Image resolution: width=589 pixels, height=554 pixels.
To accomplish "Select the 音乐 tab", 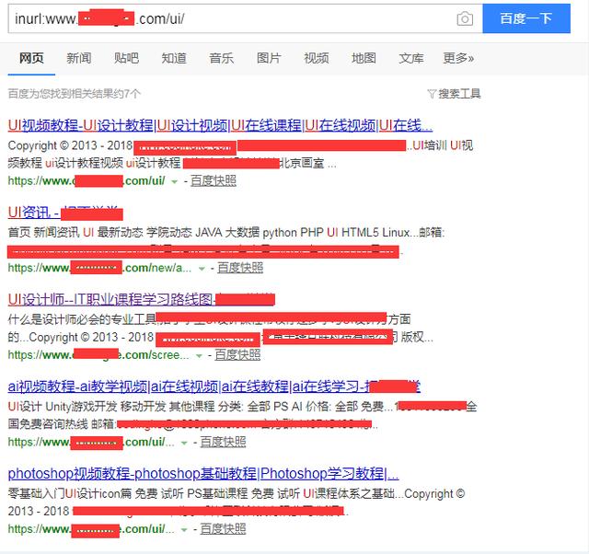I will (x=222, y=58).
